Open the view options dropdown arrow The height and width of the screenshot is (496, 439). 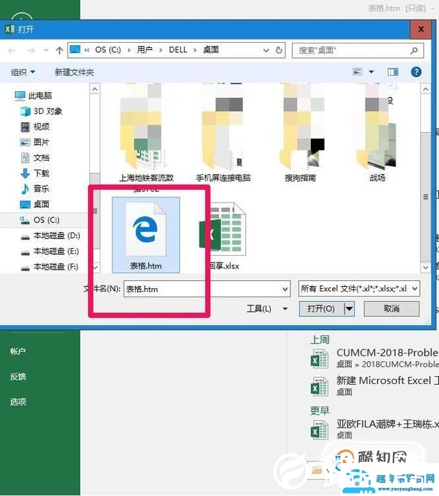coord(371,72)
